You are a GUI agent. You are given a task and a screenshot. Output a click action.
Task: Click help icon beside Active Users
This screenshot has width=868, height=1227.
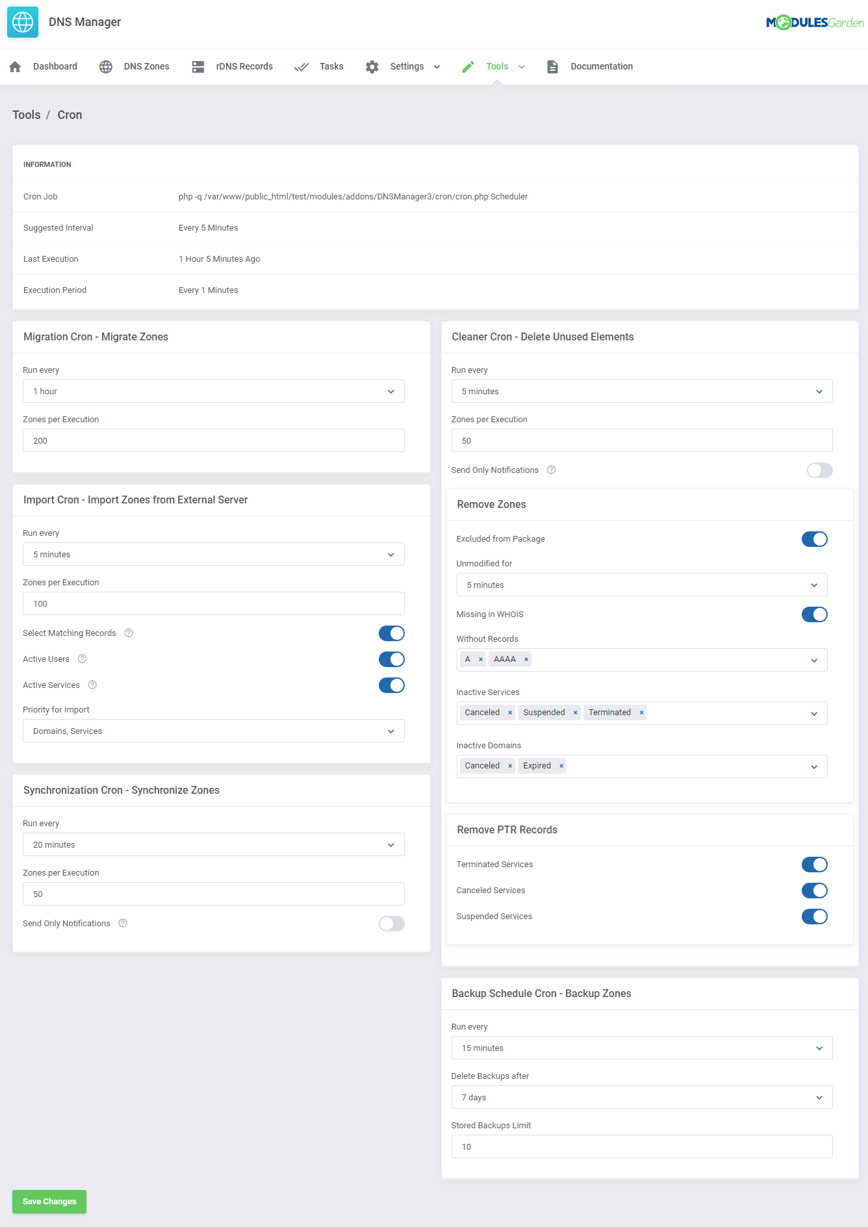coord(83,659)
